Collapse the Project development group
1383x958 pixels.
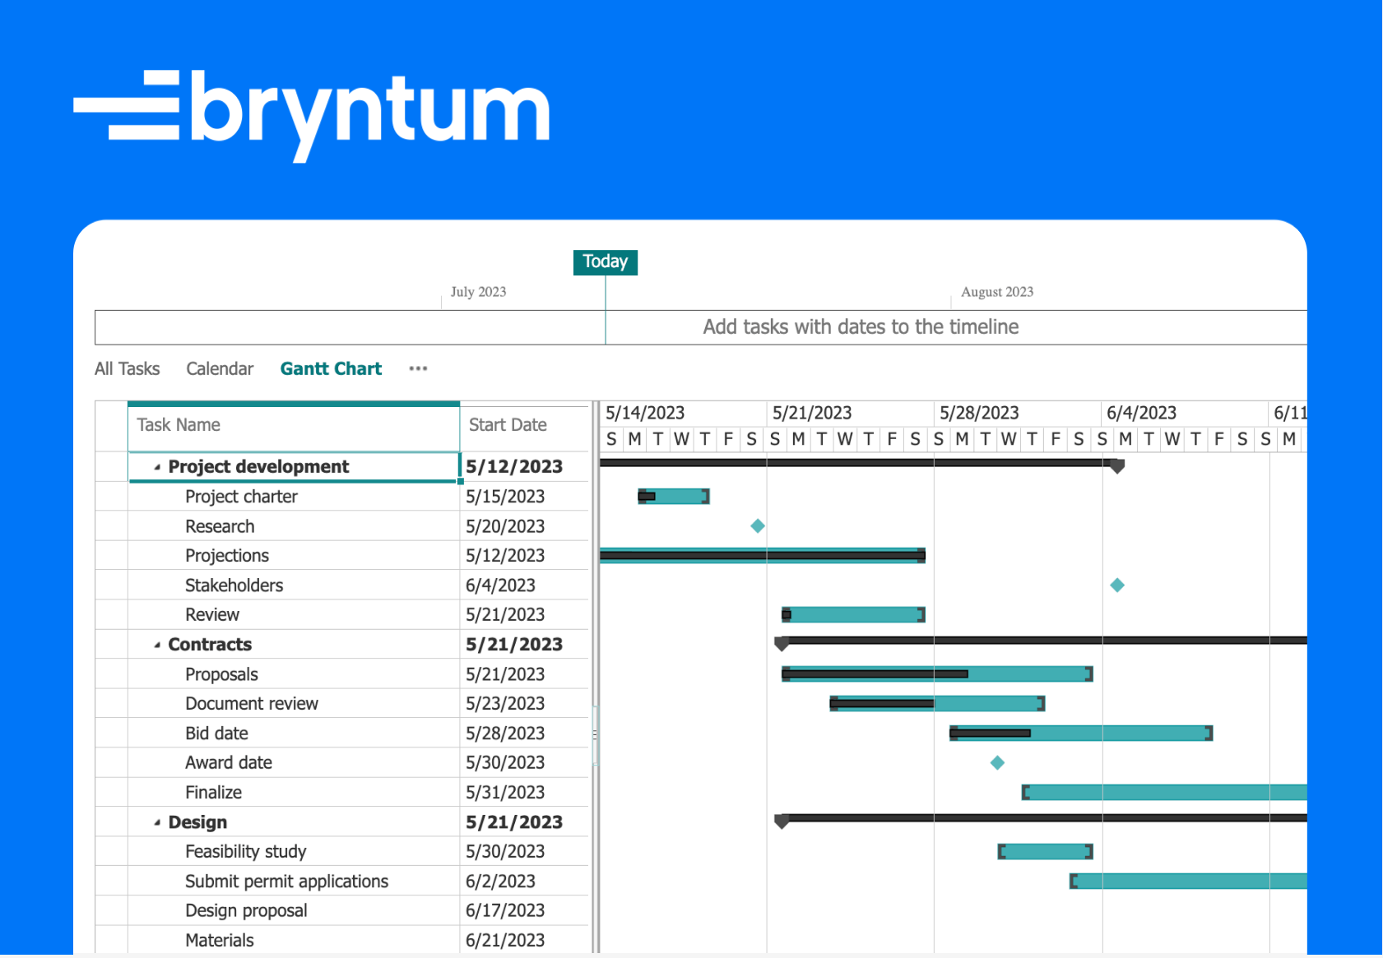pyautogui.click(x=156, y=465)
